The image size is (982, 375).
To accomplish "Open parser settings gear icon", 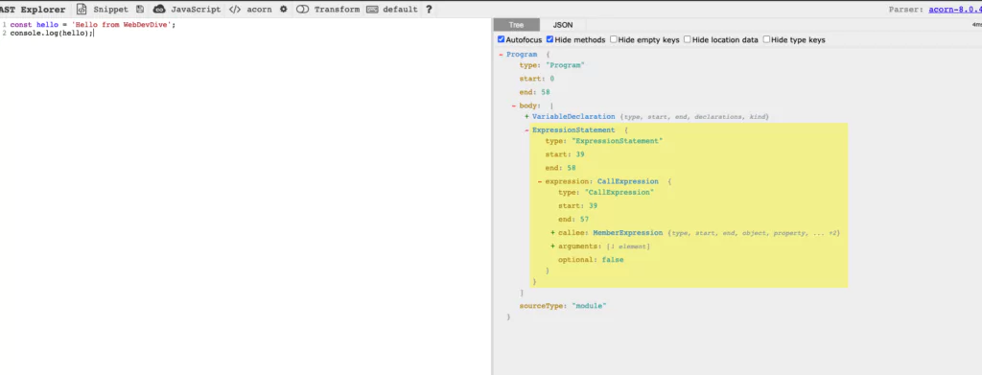I will pos(283,10).
